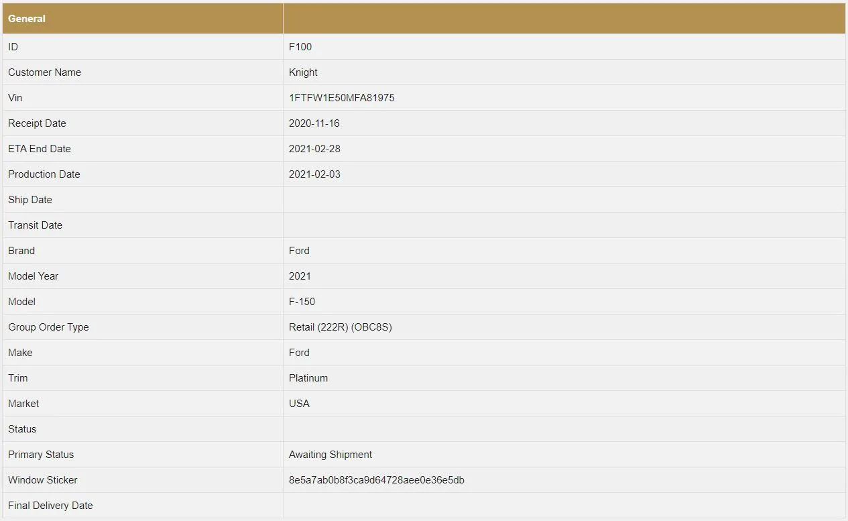Select the Production Date value 2021-02-03
The height and width of the screenshot is (521, 848).
click(x=314, y=174)
